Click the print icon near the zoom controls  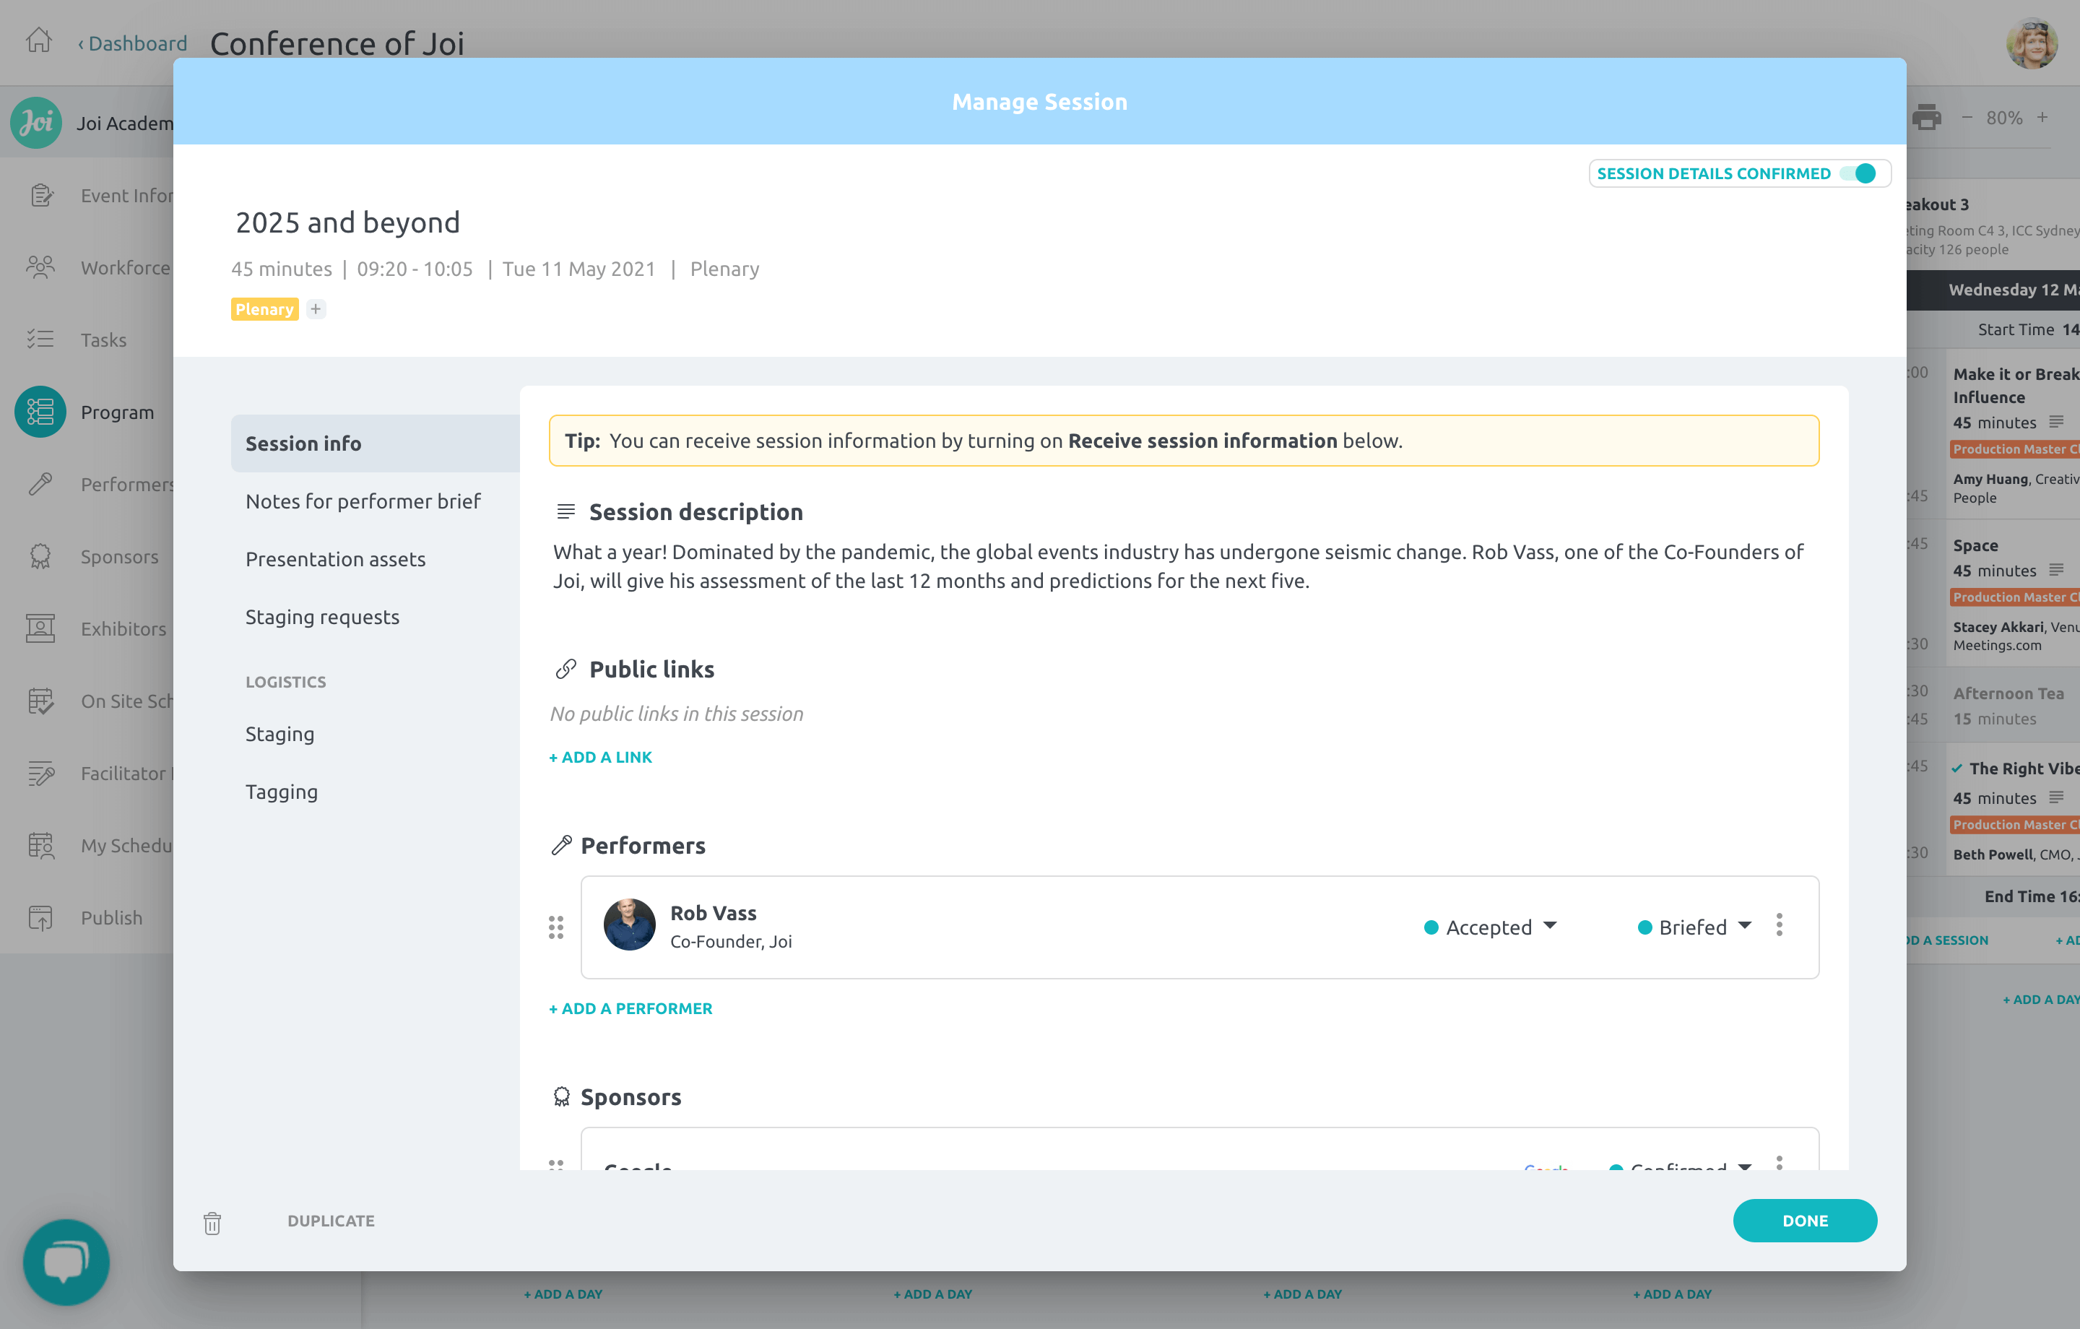click(x=1925, y=117)
